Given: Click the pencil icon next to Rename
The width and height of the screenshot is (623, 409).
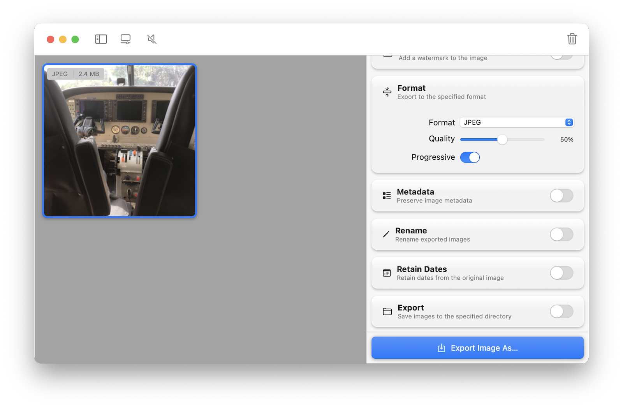Looking at the screenshot, I should (x=385, y=234).
